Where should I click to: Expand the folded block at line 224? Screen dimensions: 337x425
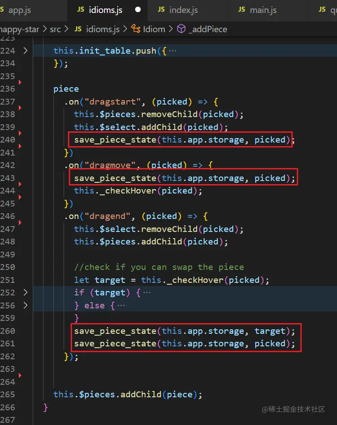coord(25,50)
